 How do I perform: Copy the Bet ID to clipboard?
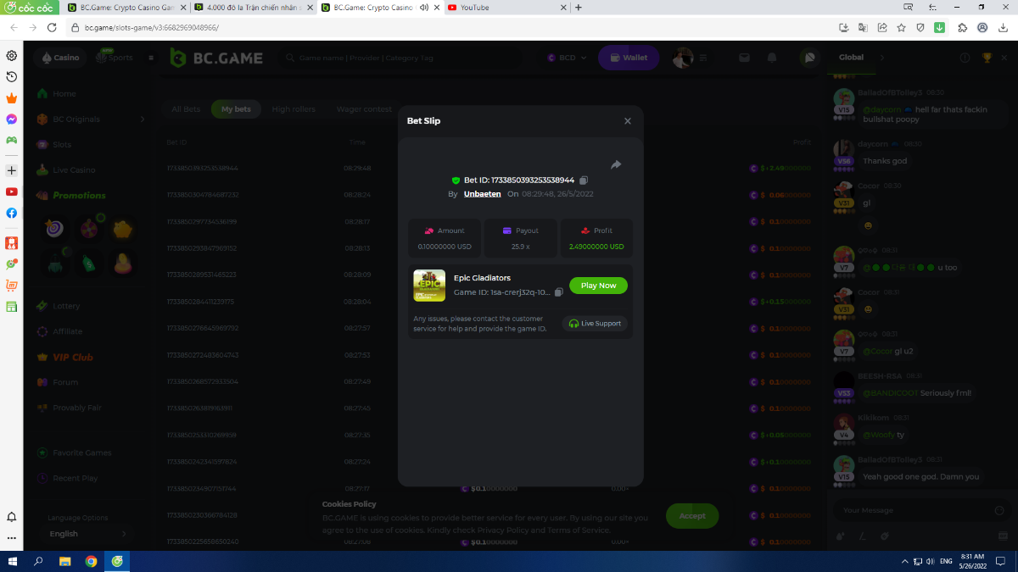[584, 180]
